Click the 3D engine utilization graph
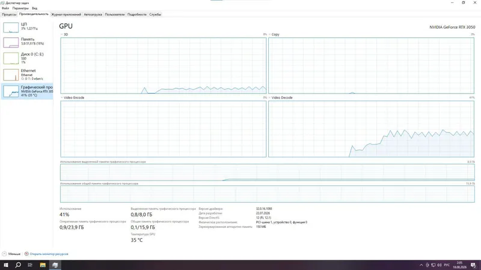 point(163,65)
